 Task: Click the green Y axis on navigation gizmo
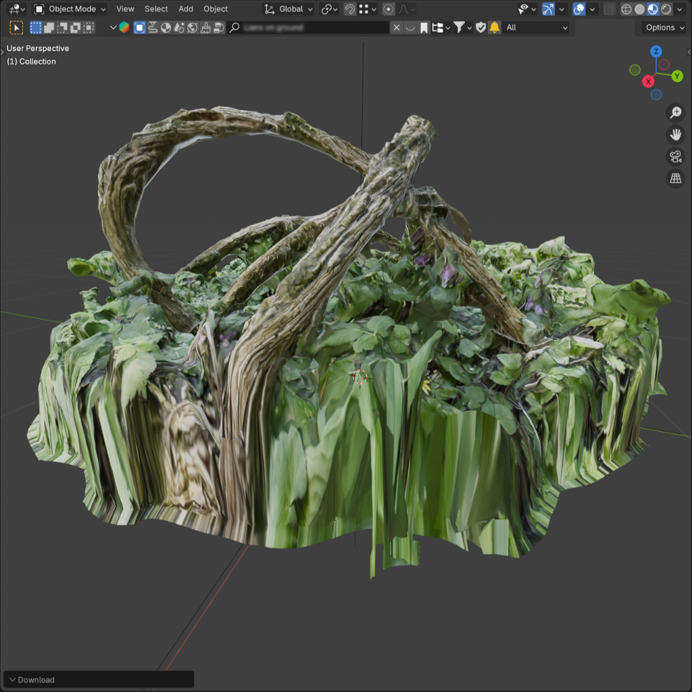pos(677,76)
